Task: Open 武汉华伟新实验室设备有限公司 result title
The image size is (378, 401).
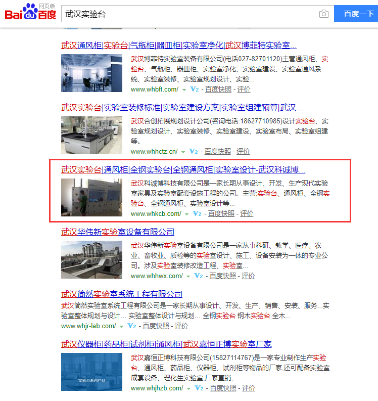Action: click(118, 232)
